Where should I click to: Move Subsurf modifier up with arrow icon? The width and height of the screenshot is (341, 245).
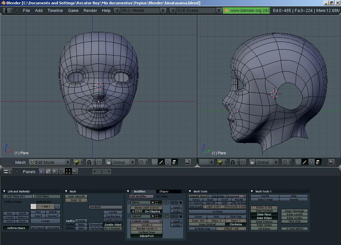pos(172,216)
